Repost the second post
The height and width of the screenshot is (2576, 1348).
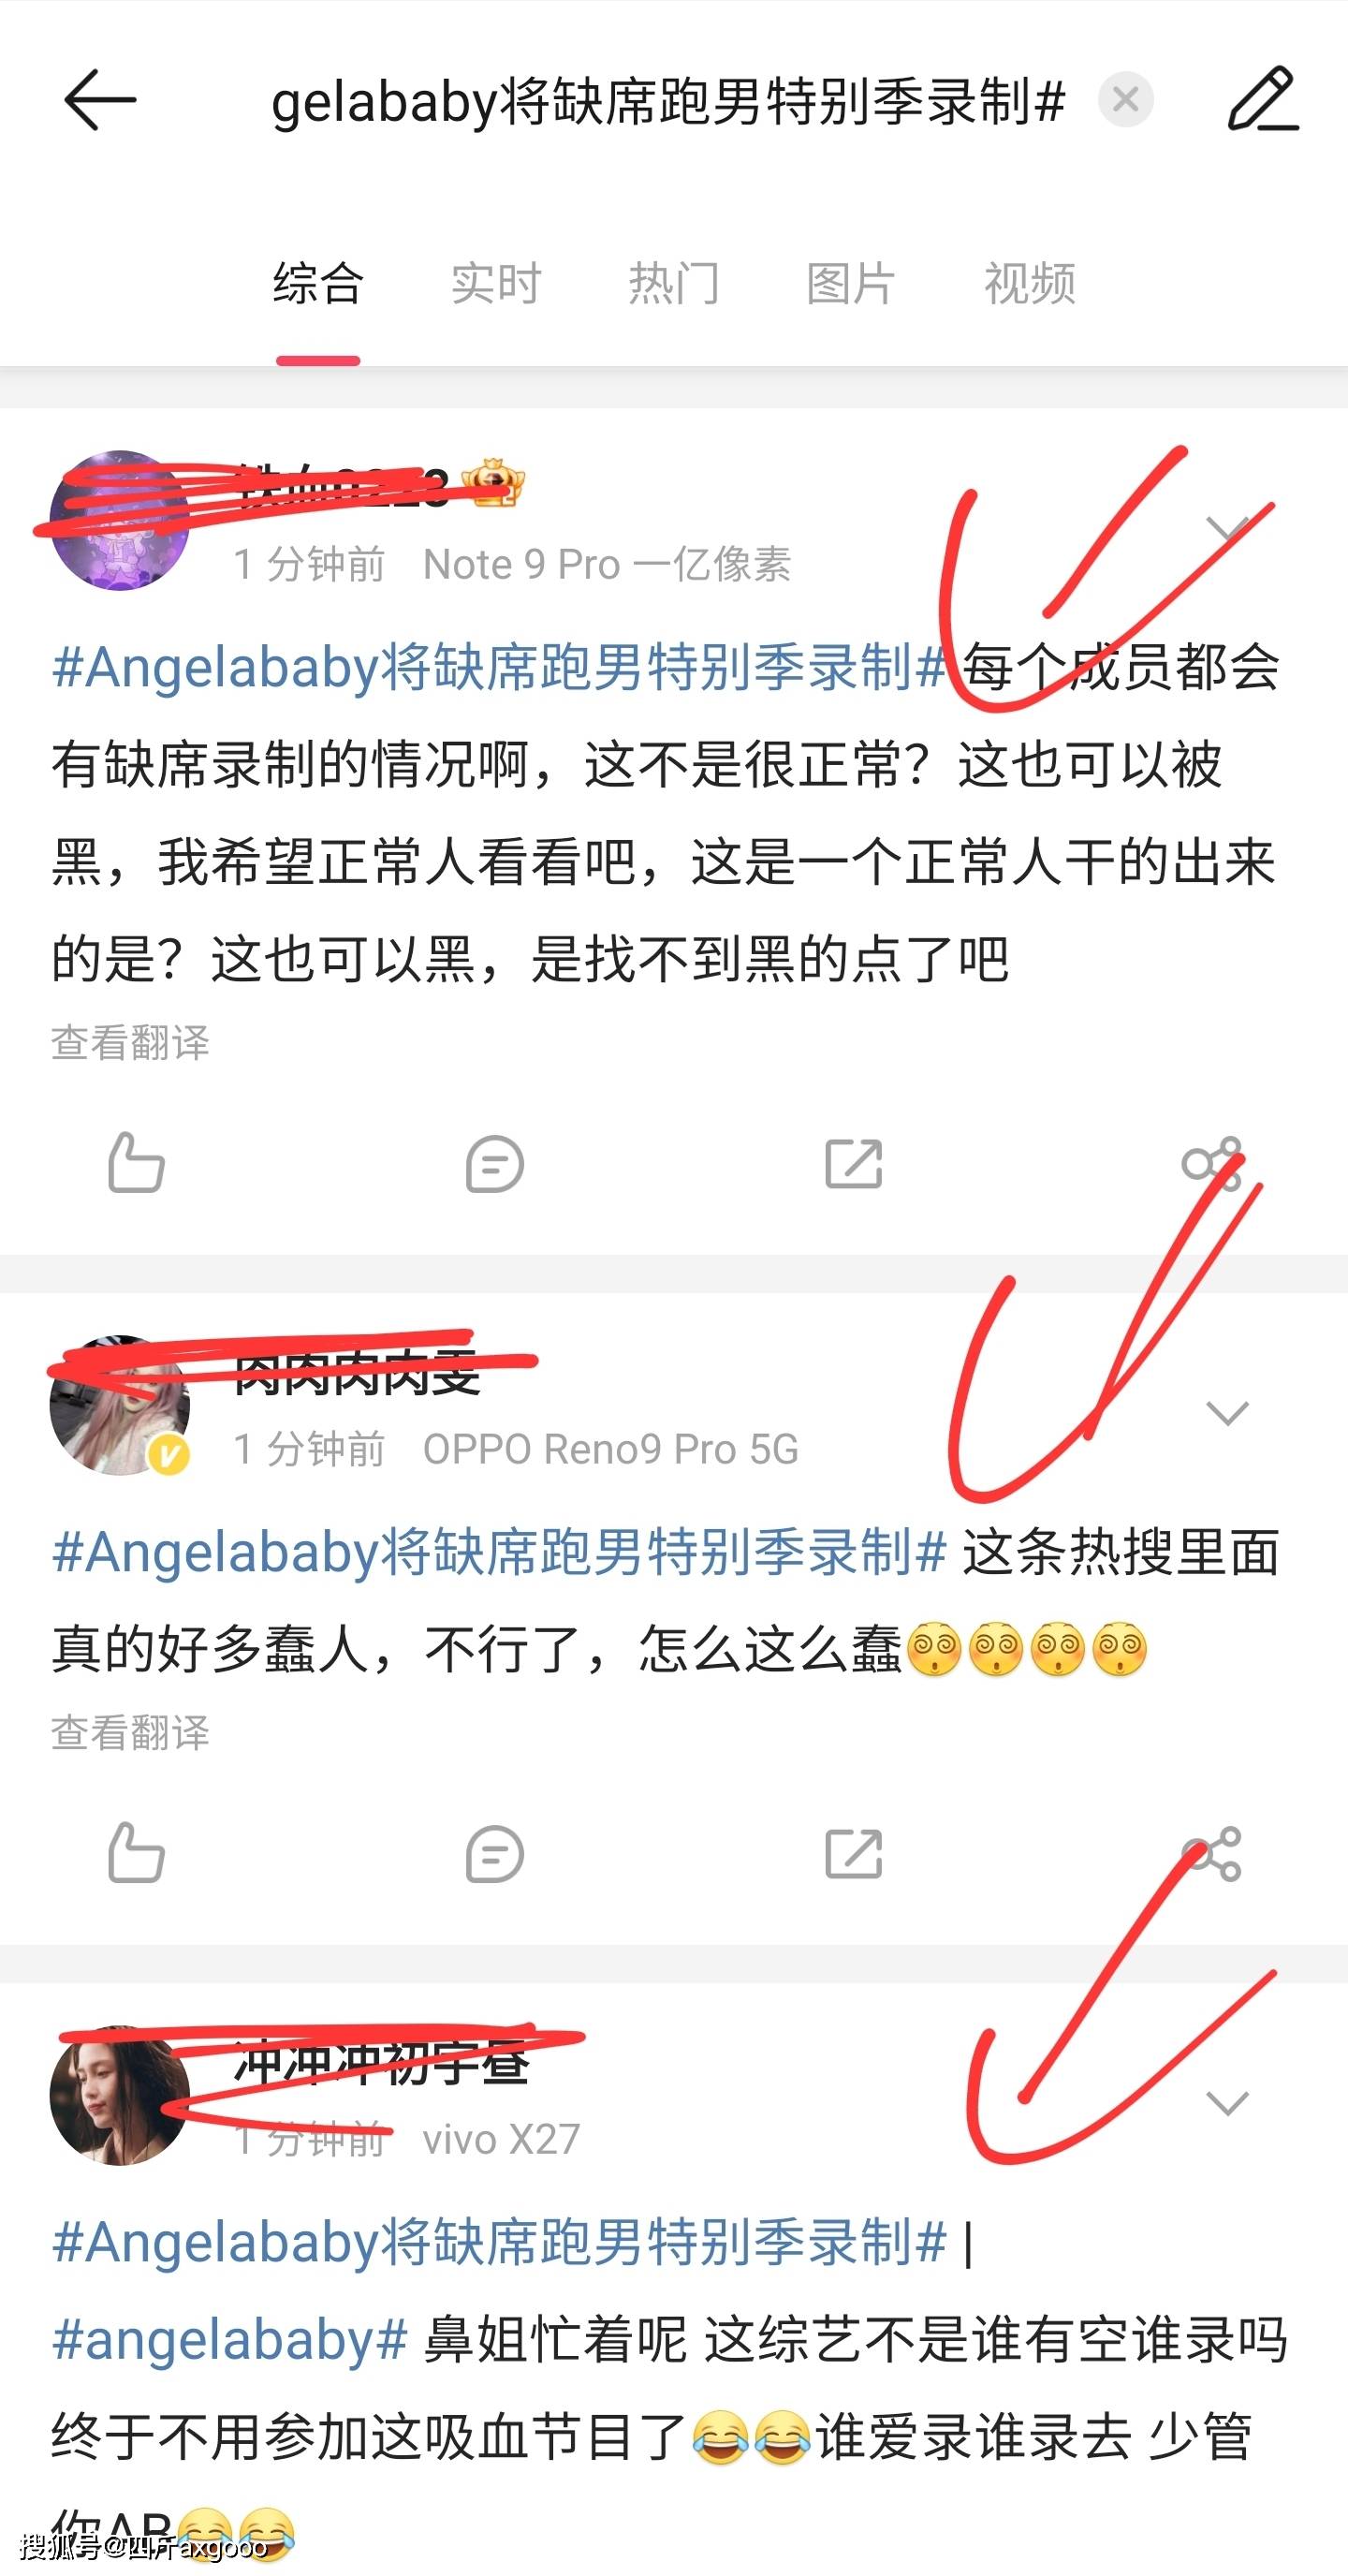tap(854, 1854)
